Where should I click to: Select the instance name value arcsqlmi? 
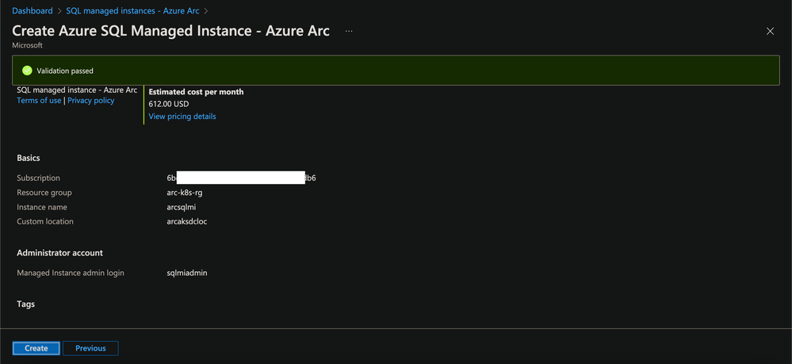point(182,207)
